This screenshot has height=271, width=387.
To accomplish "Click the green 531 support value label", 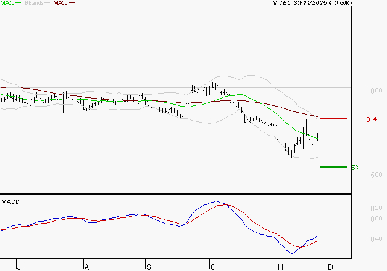I will pos(356,168).
